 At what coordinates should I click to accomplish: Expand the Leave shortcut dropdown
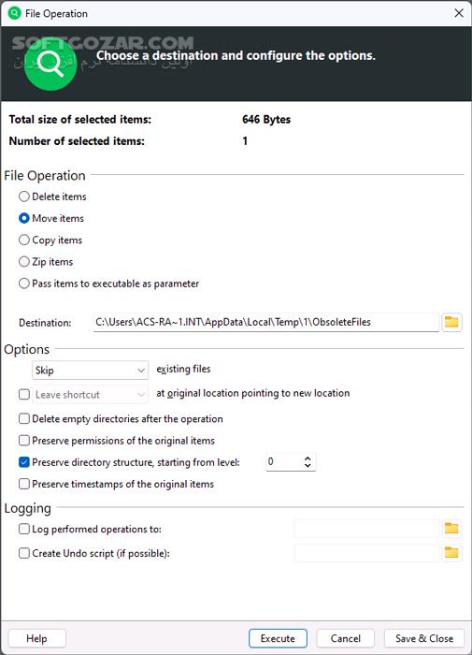(90, 394)
